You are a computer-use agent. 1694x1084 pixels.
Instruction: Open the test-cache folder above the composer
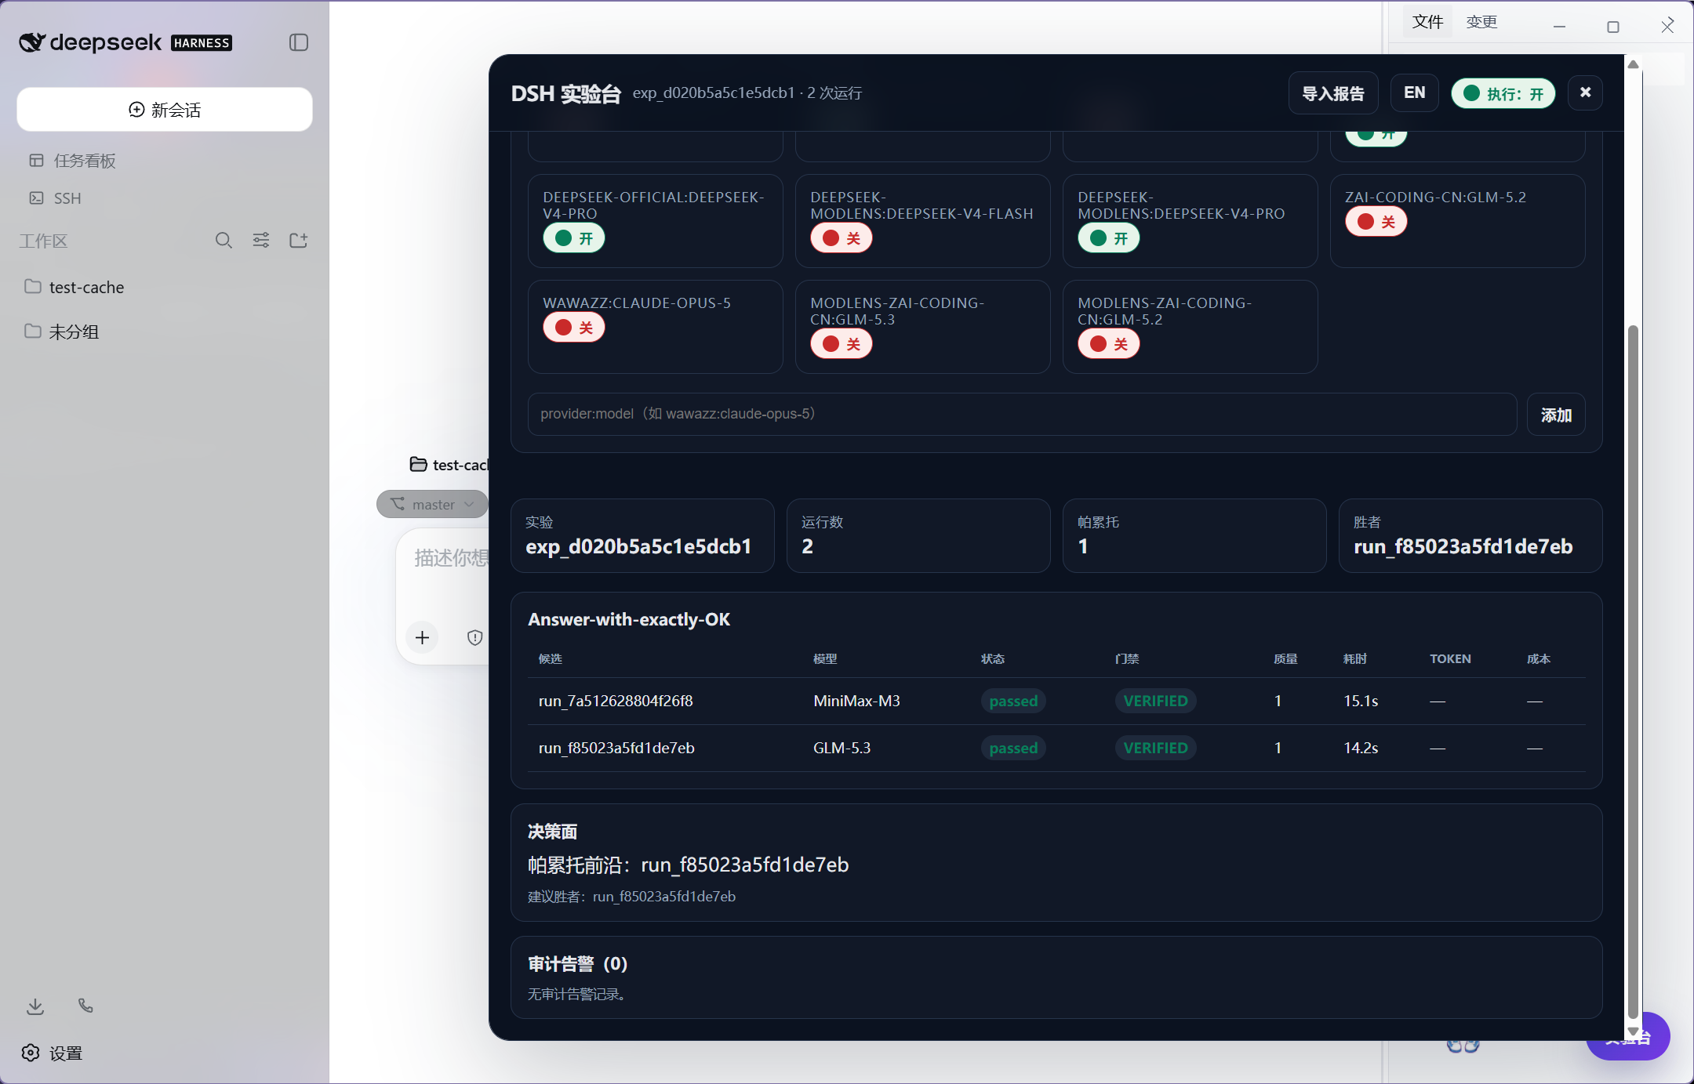449,465
